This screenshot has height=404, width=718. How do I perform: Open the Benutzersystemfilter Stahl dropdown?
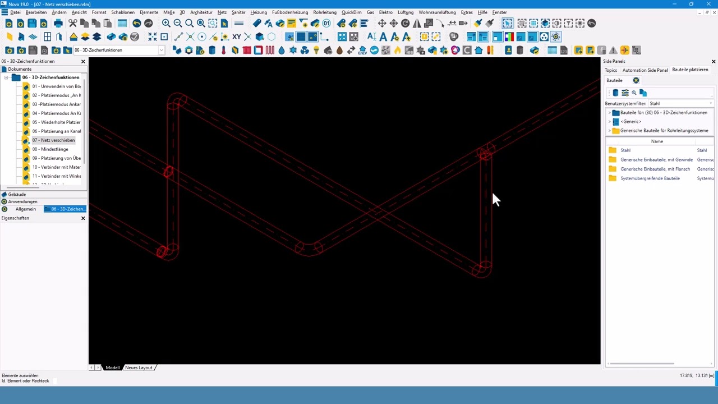coord(680,104)
